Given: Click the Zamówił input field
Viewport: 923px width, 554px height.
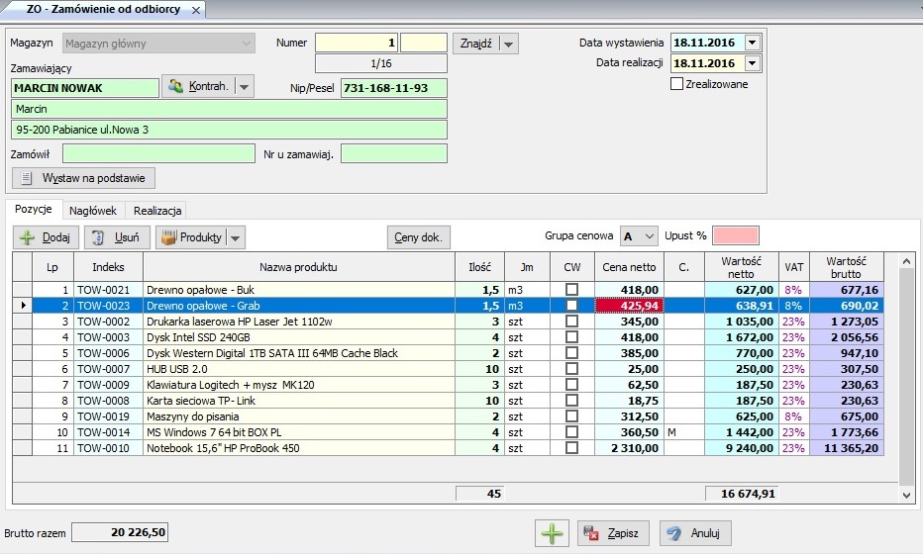Looking at the screenshot, I should click(x=158, y=154).
